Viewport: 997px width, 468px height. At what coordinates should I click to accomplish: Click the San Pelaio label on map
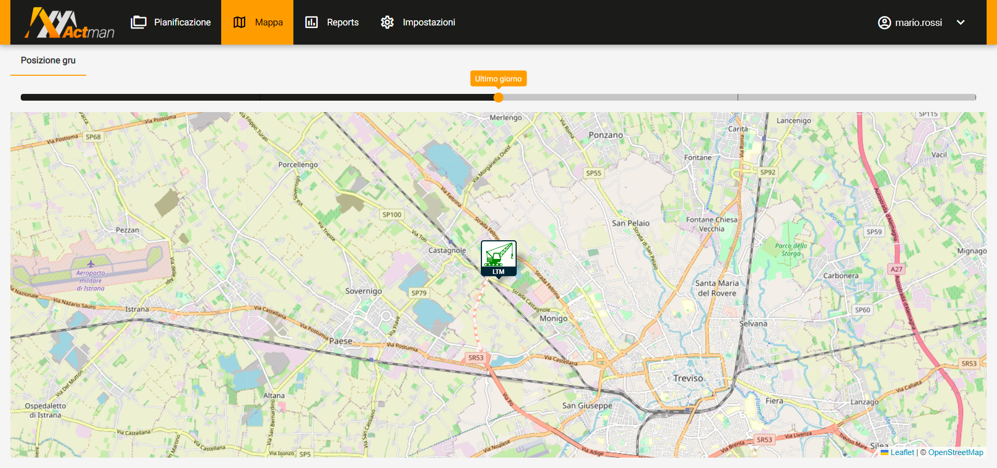click(630, 223)
